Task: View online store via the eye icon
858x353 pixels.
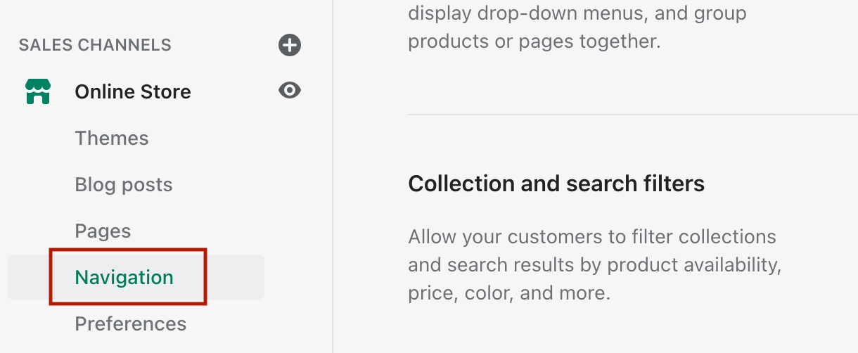Action: tap(290, 91)
